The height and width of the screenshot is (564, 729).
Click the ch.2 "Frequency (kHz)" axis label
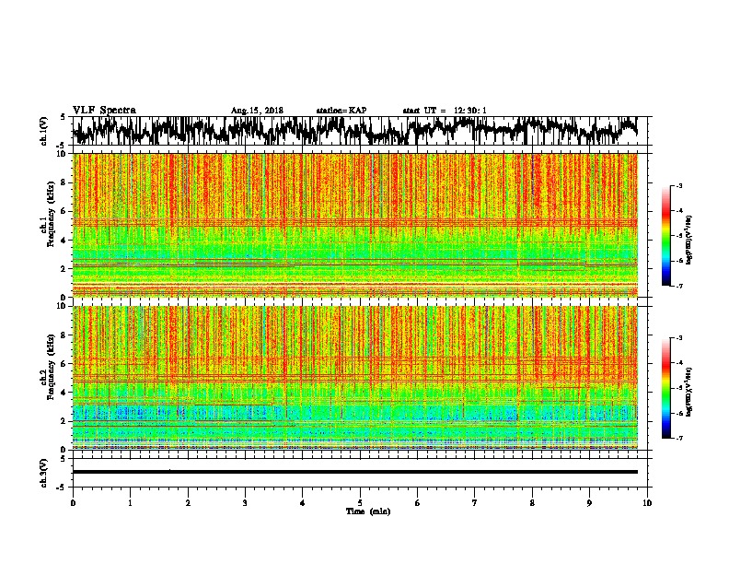(51, 367)
